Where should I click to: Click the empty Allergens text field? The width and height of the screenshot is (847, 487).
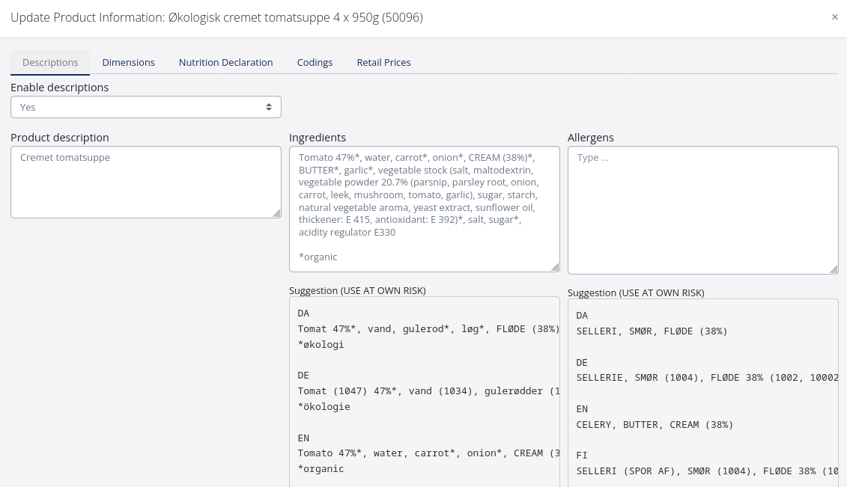tap(702, 209)
